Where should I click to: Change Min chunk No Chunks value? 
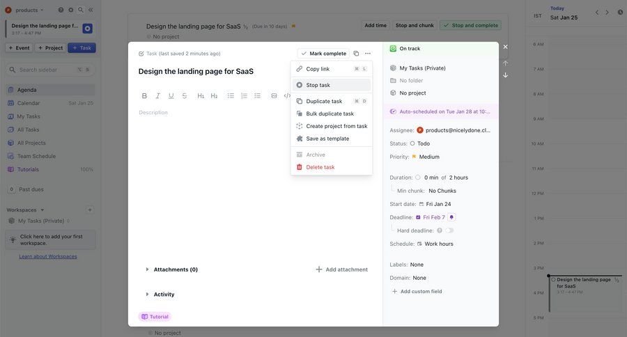click(442, 191)
